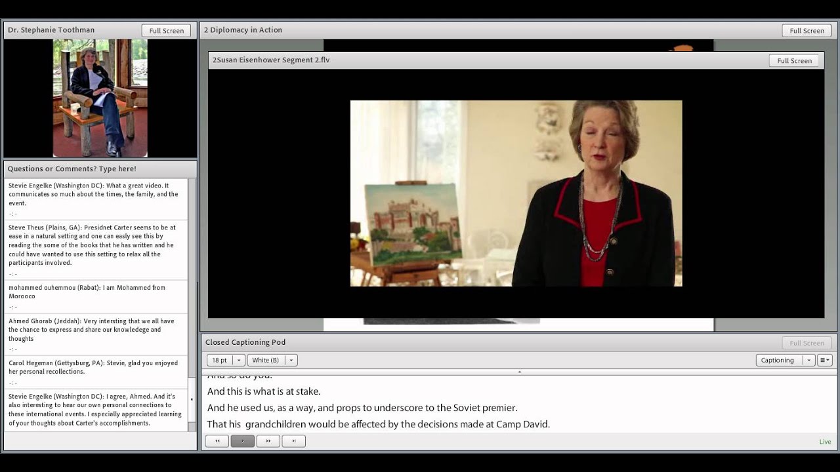Expand Susan Eisenhower Segment 2.flv to full screen
The height and width of the screenshot is (472, 840).
pos(794,61)
